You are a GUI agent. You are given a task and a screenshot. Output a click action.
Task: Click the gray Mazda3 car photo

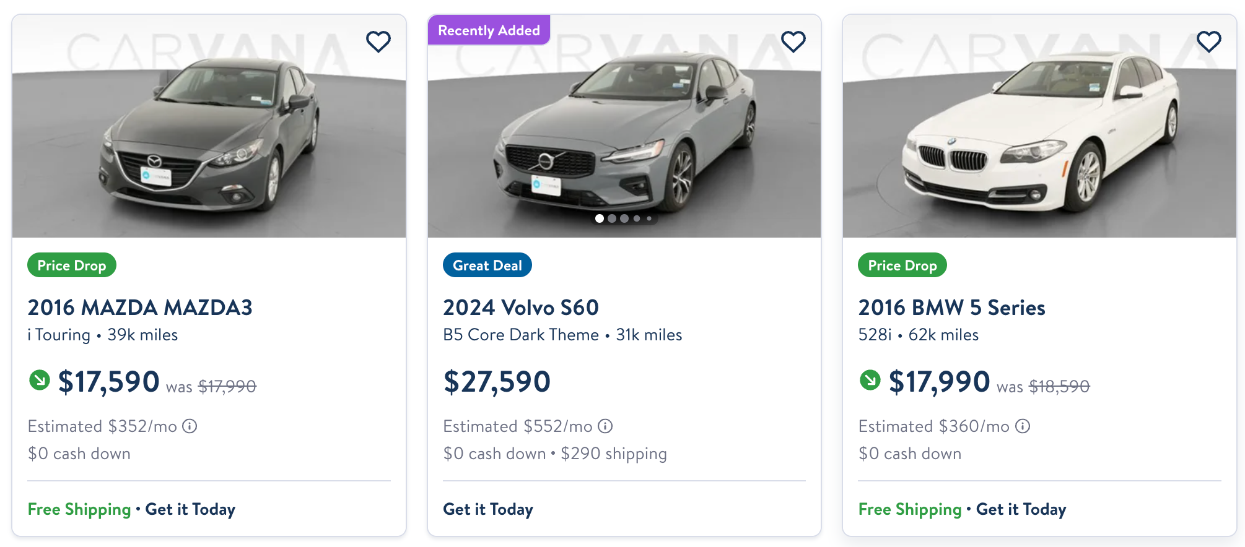click(209, 136)
